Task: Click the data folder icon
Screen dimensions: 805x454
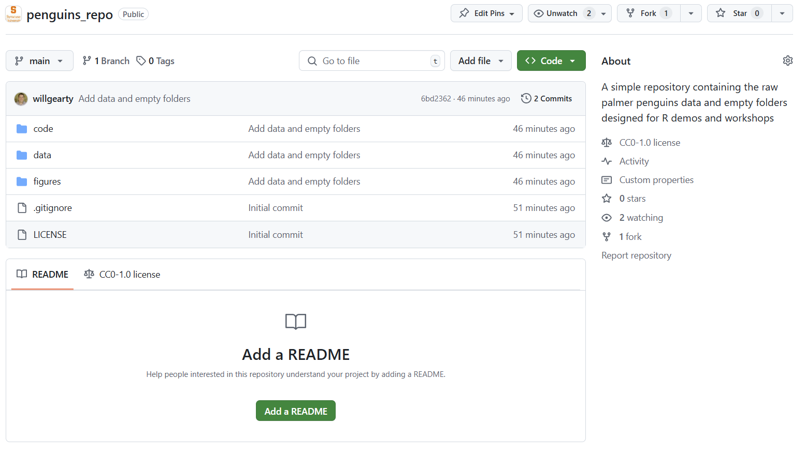Action: coord(22,155)
